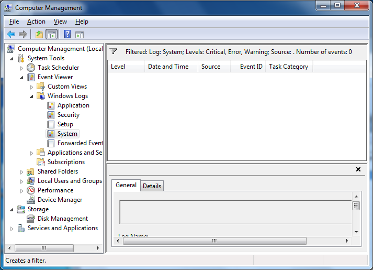Sort events by Event ID column
Viewport: 373px width, 270px height.
[251, 67]
